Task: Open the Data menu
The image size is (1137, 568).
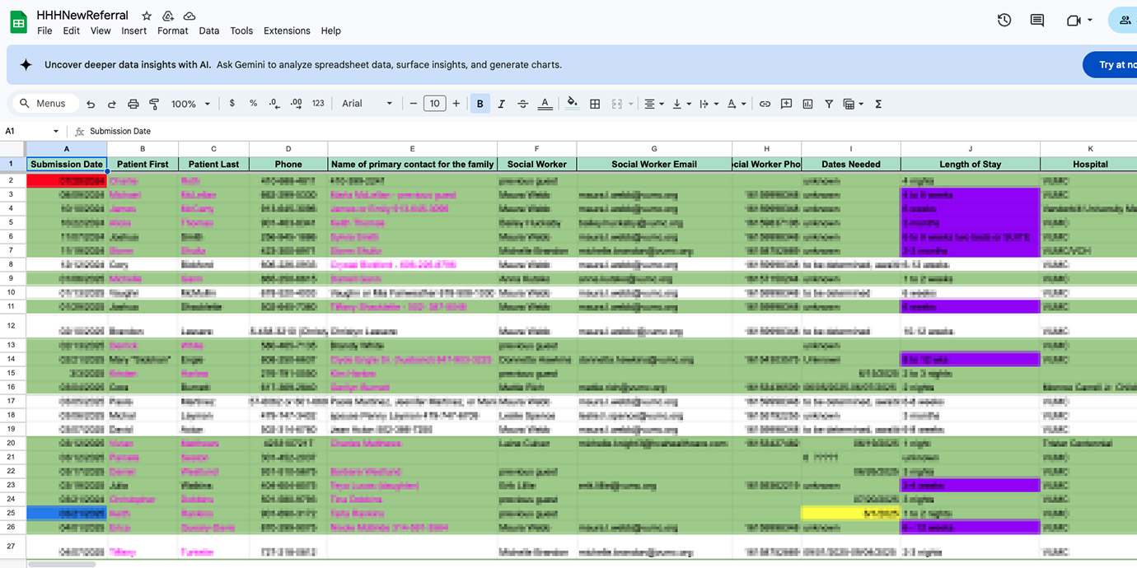Action: click(x=209, y=30)
